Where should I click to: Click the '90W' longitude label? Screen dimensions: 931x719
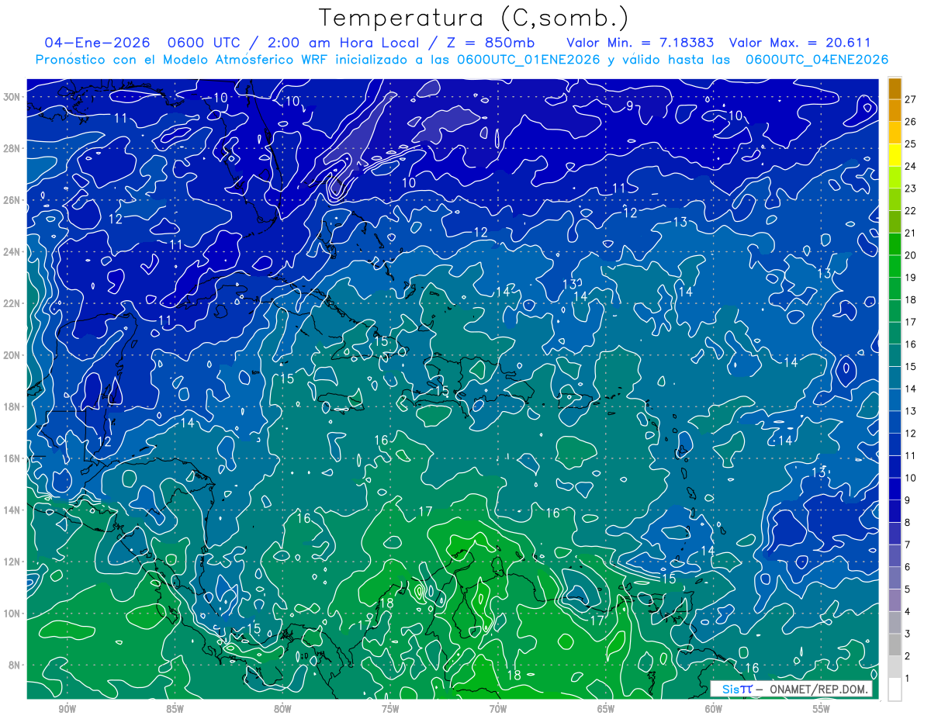[x=67, y=709]
